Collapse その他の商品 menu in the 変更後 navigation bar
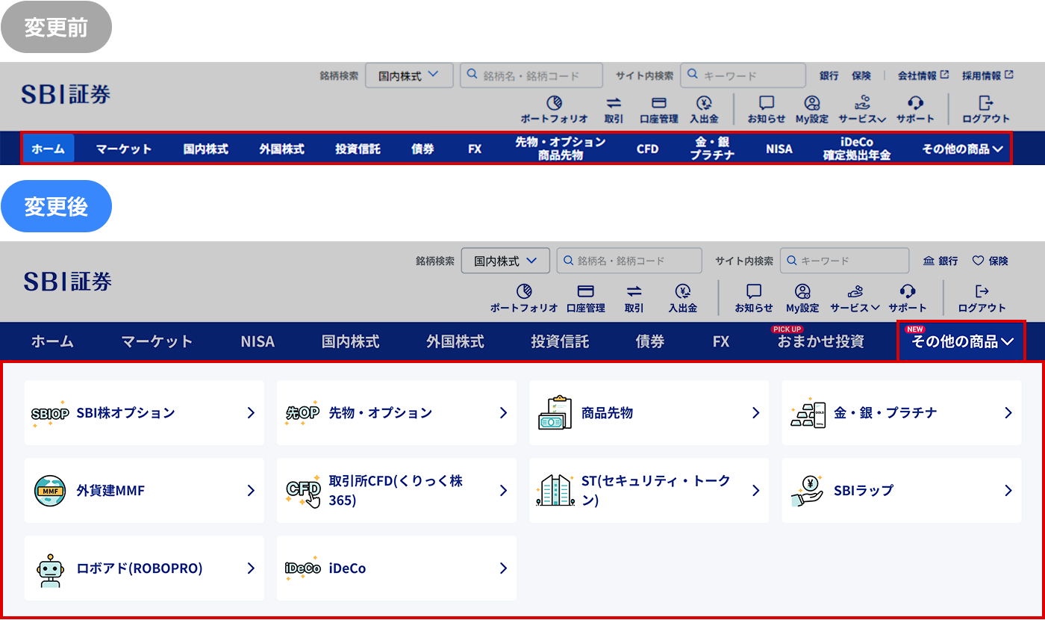 click(x=962, y=341)
